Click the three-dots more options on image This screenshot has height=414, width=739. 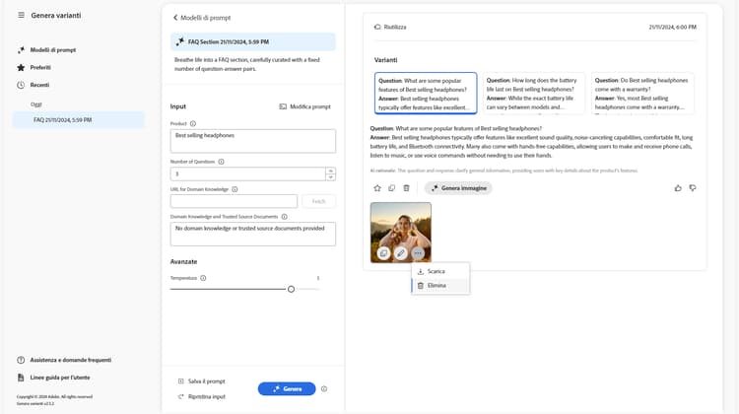pos(418,253)
